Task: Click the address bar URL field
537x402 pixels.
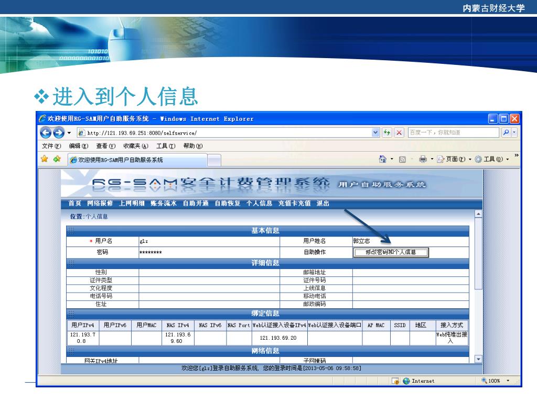Action: point(224,132)
